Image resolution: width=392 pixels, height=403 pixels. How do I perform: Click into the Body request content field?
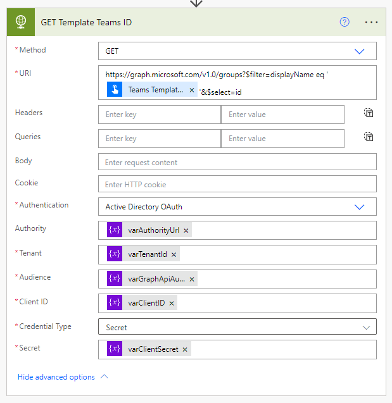[x=237, y=162]
